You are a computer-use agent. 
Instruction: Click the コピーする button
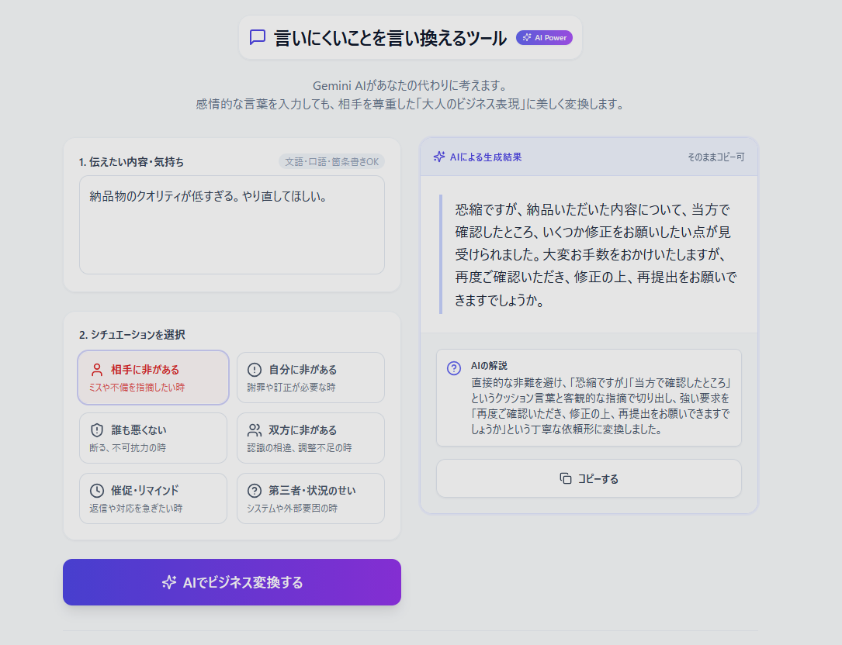(x=588, y=478)
